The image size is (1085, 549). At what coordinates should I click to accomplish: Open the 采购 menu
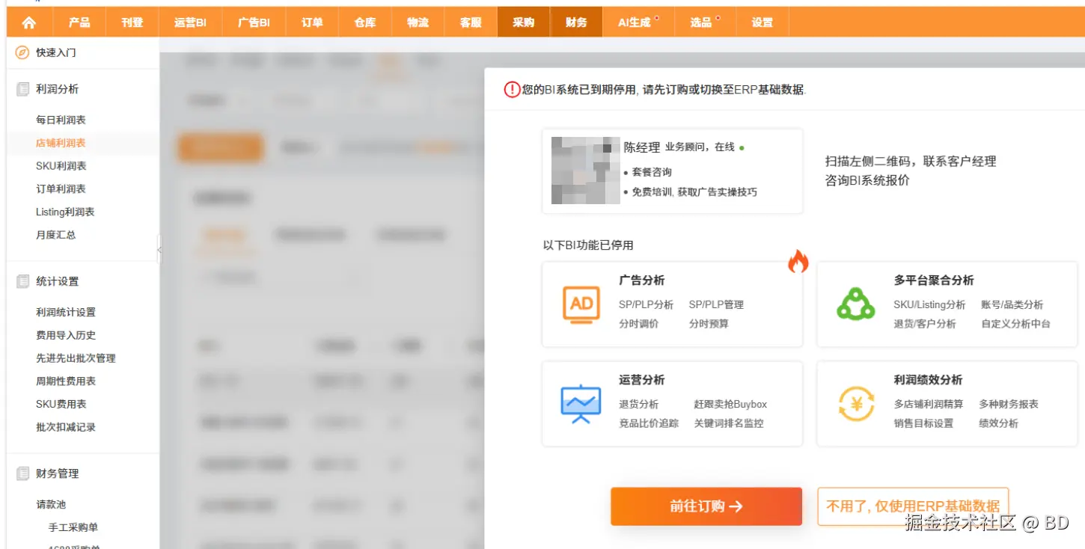pos(524,22)
